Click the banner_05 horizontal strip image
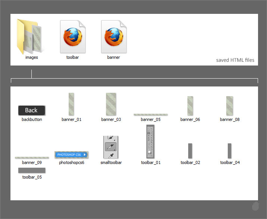The height and width of the screenshot is (219, 267). [x=150, y=115]
